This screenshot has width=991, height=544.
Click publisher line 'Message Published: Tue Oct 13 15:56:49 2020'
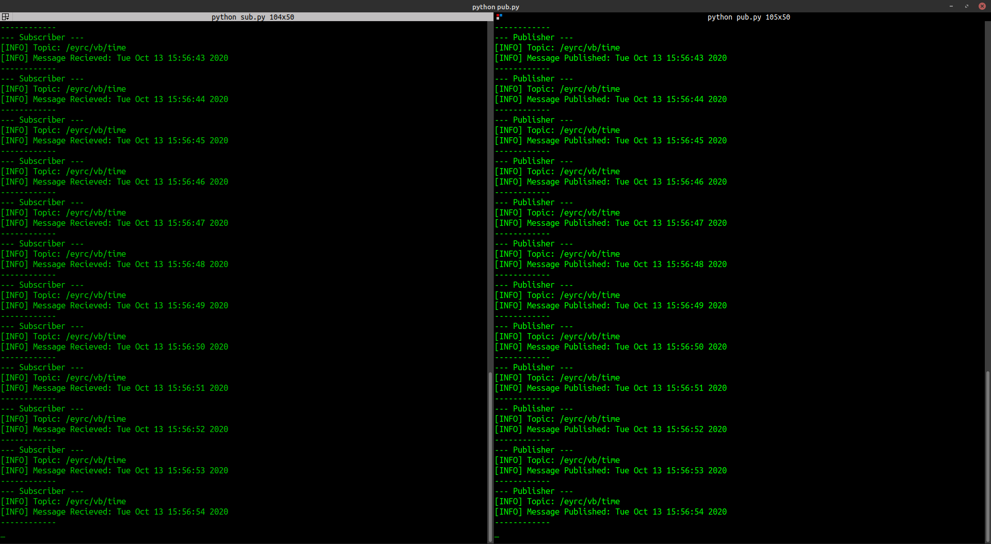(x=611, y=306)
